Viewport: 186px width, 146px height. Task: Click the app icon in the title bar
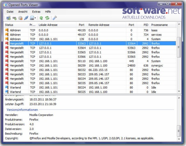(5, 5)
